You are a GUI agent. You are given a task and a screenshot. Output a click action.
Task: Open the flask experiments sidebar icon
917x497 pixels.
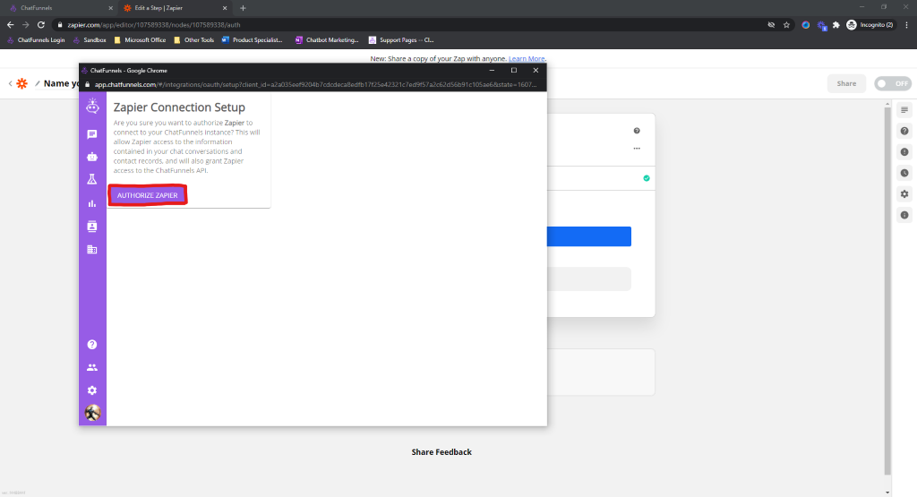point(92,179)
